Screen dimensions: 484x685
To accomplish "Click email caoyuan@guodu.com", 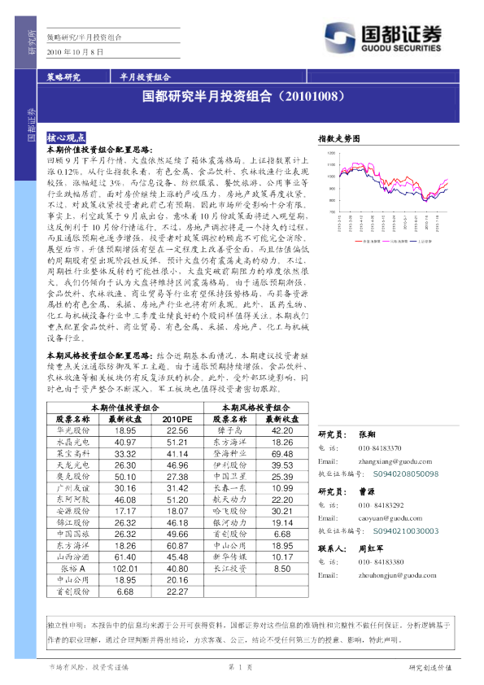I will (x=390, y=518).
